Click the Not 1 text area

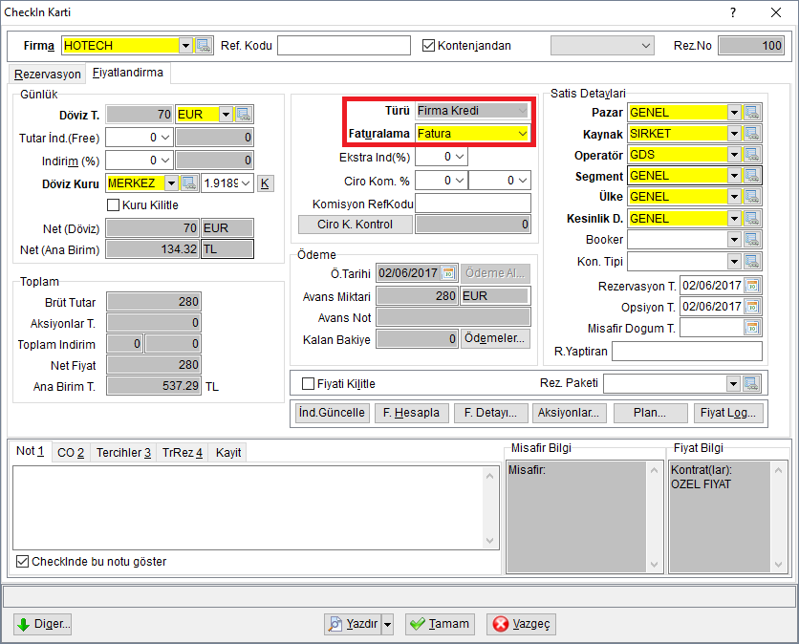pyautogui.click(x=248, y=507)
